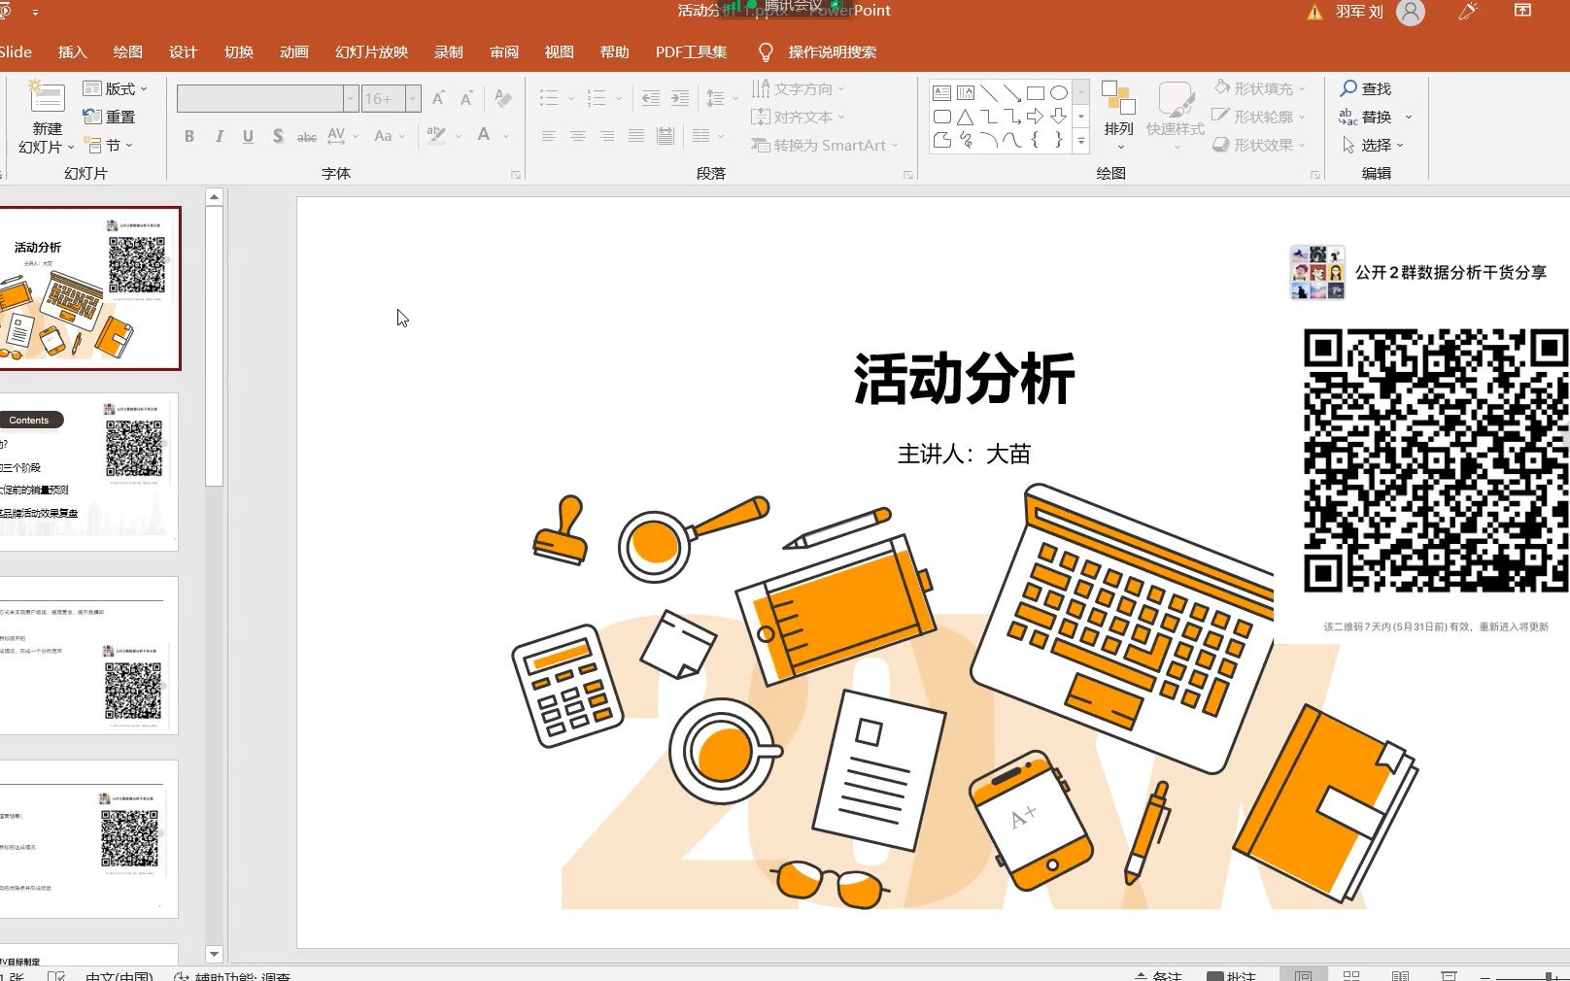The height and width of the screenshot is (981, 1570).
Task: Decrease font size with smaller A
Action: 467,98
